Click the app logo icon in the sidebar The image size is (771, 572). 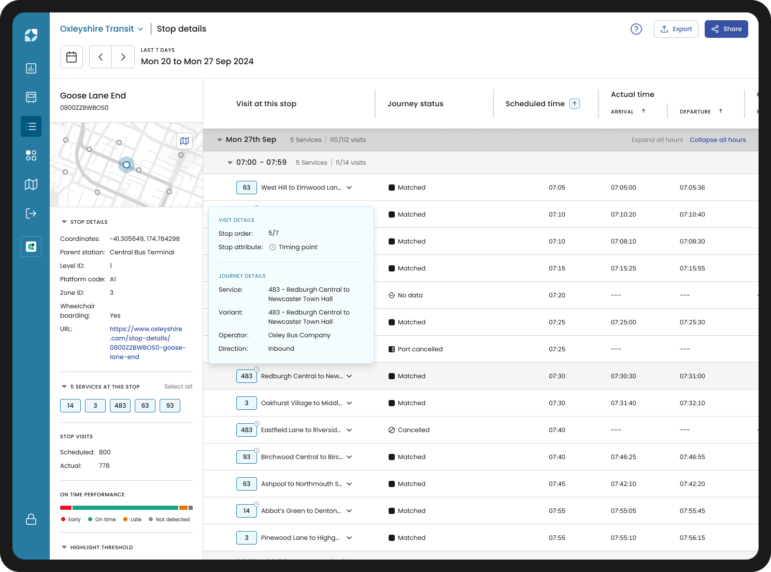31,35
